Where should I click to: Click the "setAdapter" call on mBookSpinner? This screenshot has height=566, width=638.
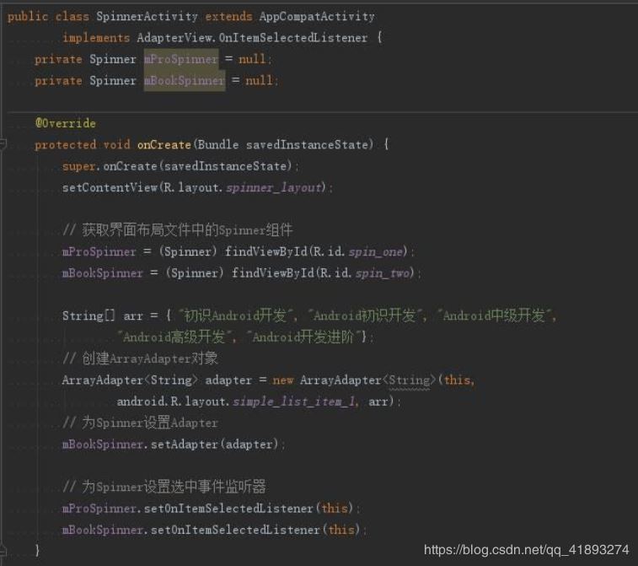coord(185,445)
